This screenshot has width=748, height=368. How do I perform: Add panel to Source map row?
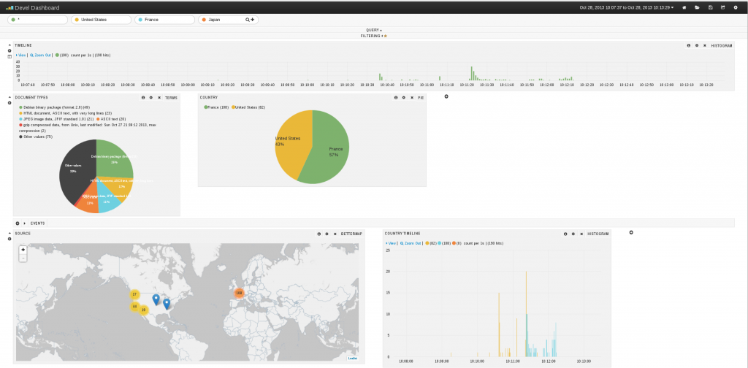pyautogui.click(x=631, y=233)
